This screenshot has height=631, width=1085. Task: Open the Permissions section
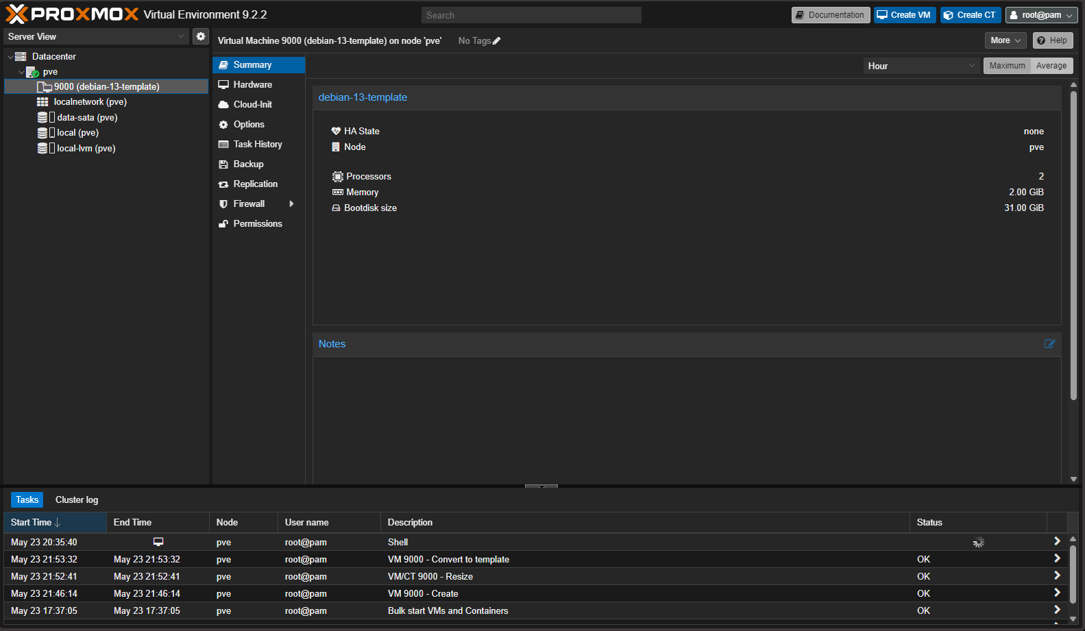click(x=259, y=224)
